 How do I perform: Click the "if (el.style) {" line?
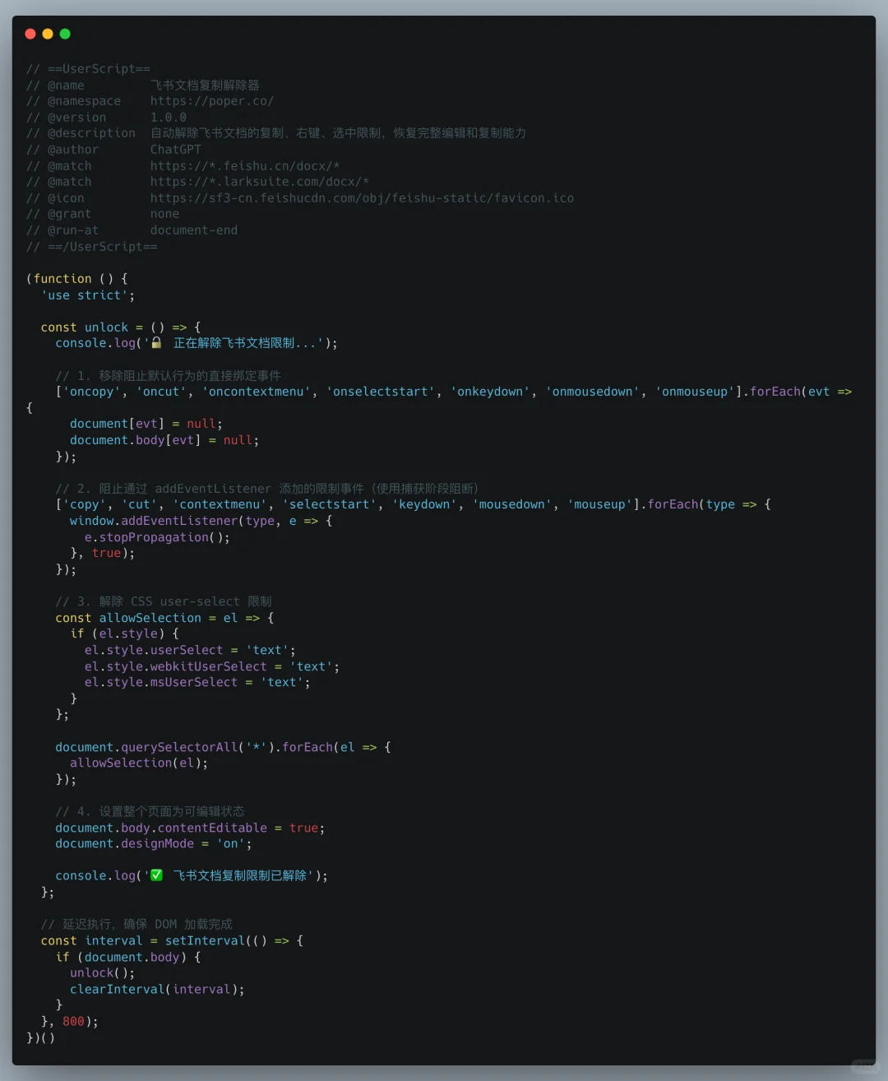coord(124,633)
